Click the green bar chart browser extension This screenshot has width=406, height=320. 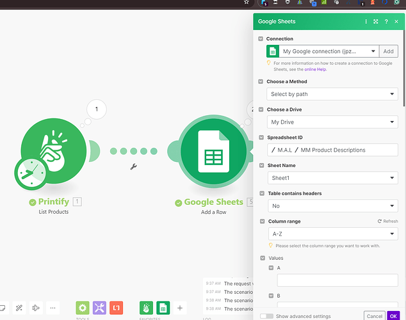[324, 2]
